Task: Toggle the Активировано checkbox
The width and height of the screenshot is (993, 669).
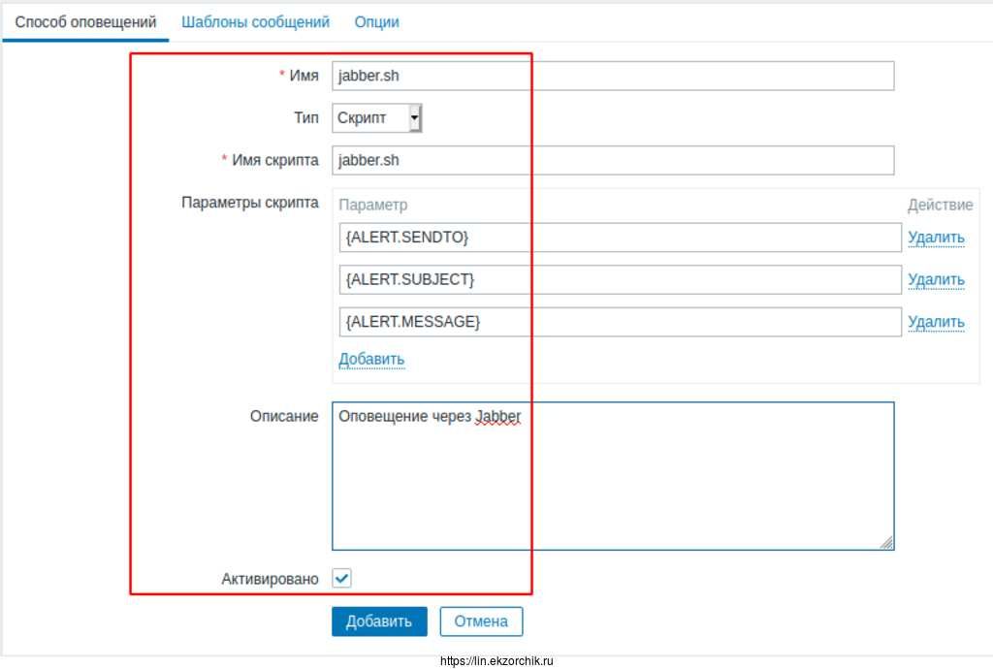Action: [x=342, y=579]
